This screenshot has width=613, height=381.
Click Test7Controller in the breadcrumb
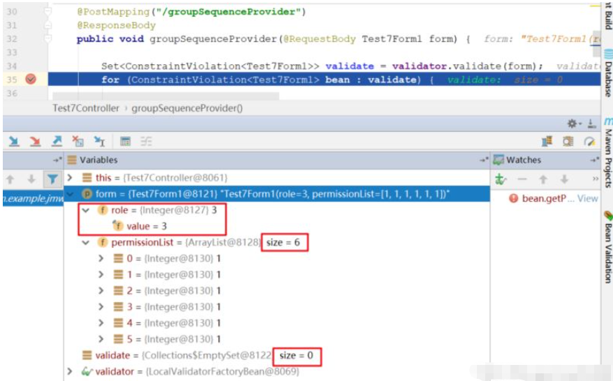pos(86,108)
